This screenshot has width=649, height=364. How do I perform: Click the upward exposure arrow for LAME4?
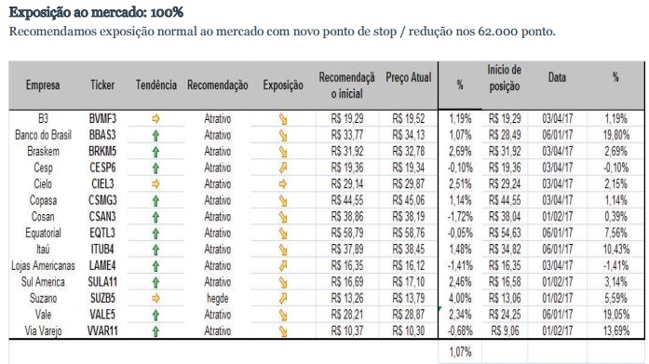coord(283,265)
